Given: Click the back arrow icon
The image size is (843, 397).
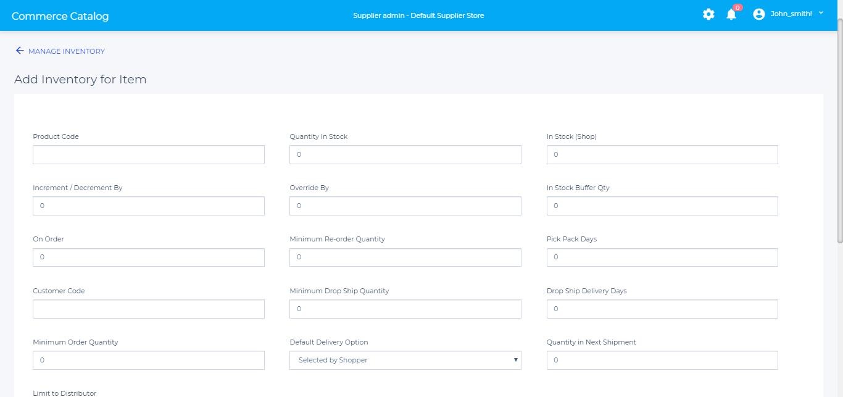Looking at the screenshot, I should tap(19, 51).
